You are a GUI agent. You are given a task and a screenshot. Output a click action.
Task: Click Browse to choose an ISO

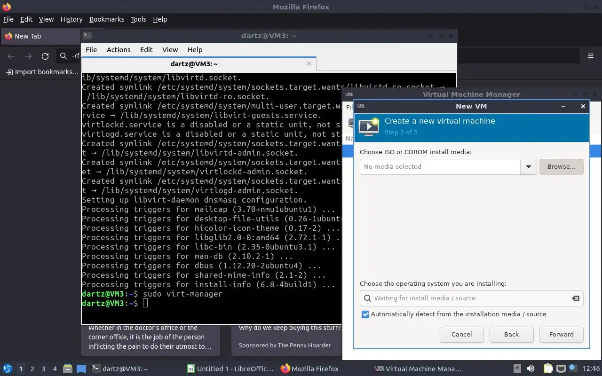[562, 167]
